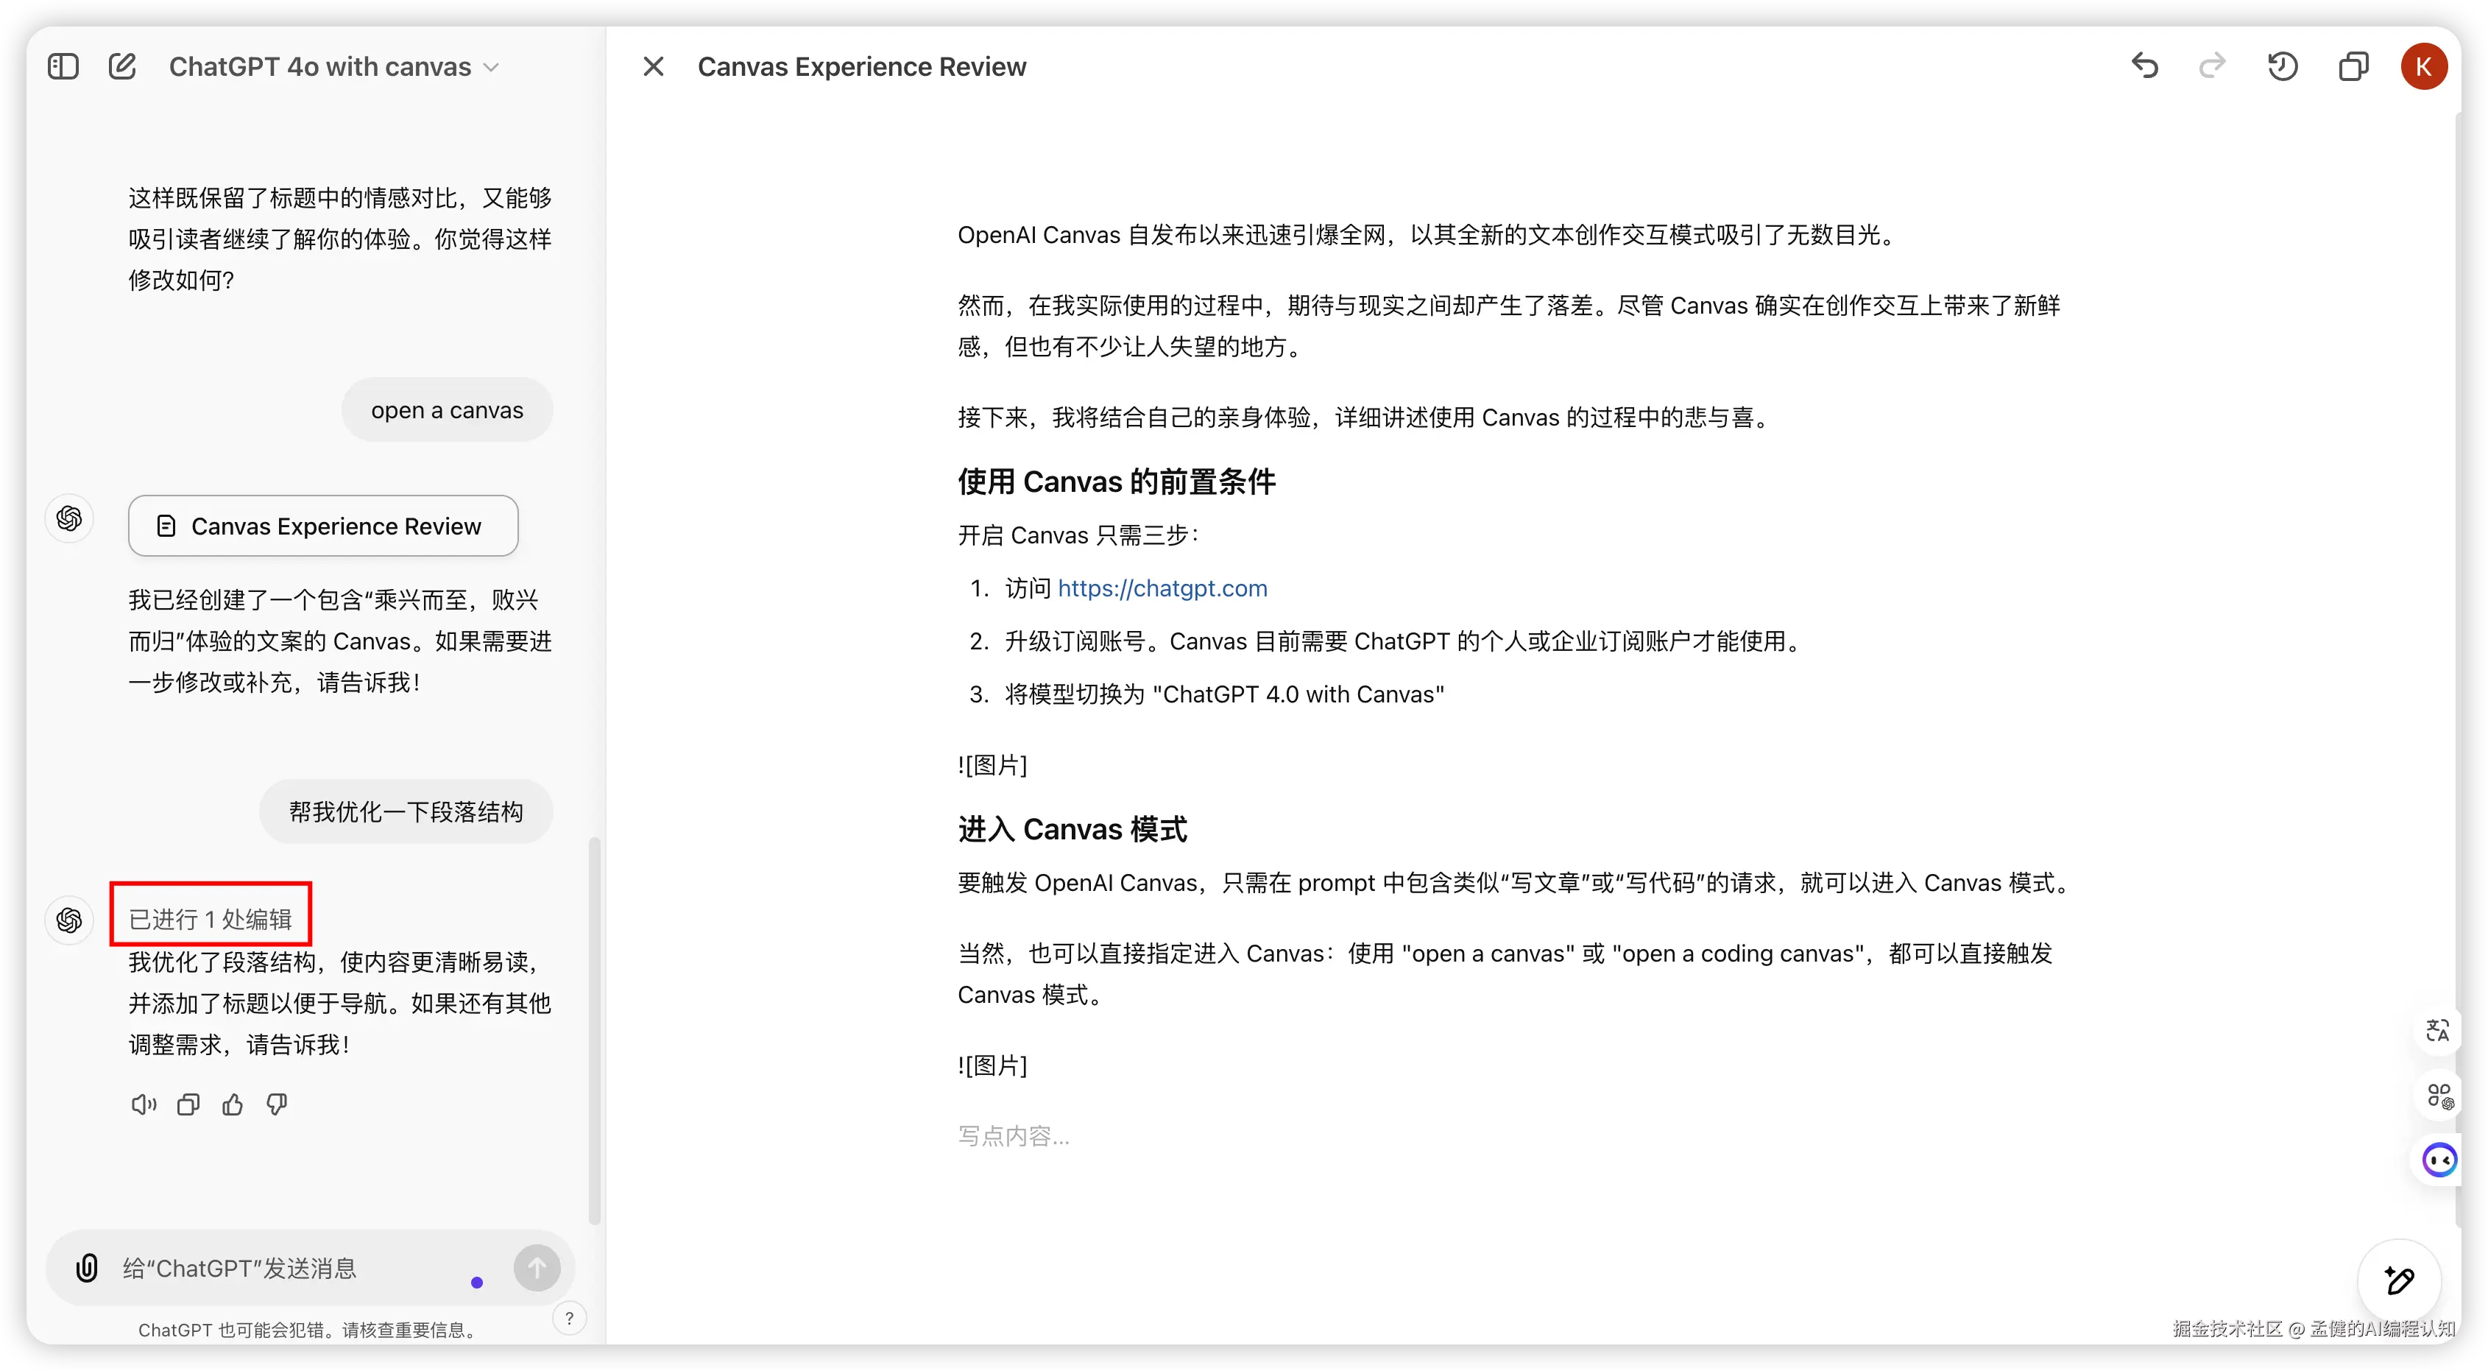Redo the canvas edit
Image resolution: width=2488 pixels, height=1371 pixels.
coord(2212,67)
